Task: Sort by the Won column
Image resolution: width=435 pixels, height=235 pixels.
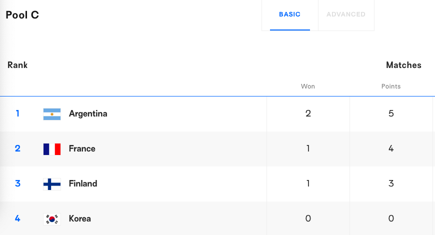Action: [308, 86]
